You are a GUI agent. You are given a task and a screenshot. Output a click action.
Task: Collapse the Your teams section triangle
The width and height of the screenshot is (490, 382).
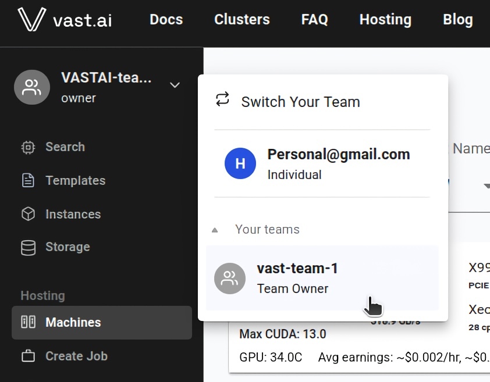pos(215,230)
